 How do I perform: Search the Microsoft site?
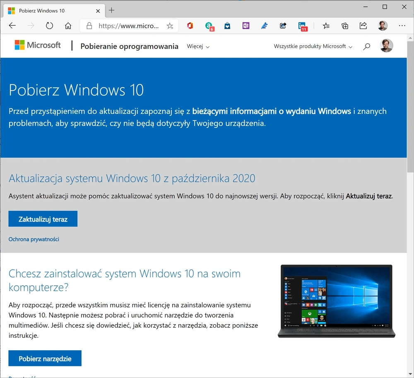coord(366,46)
